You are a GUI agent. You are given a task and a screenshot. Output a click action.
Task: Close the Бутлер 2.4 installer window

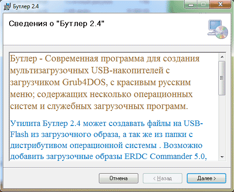click(x=220, y=4)
